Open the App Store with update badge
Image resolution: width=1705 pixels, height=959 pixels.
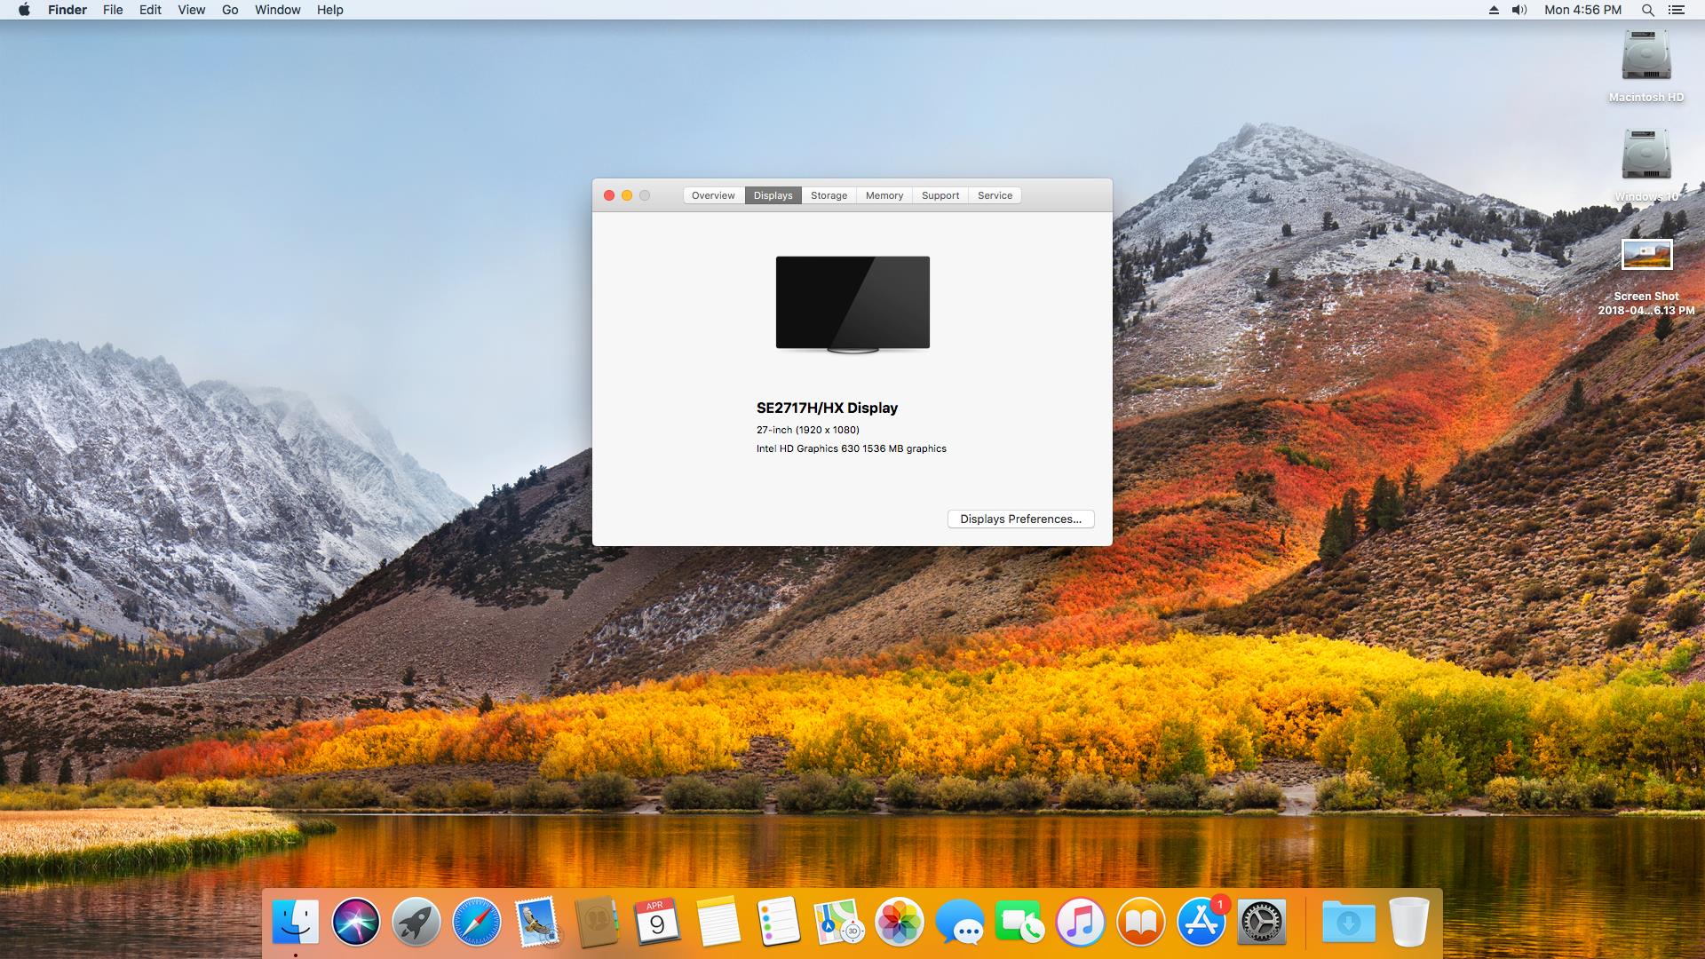coord(1201,922)
